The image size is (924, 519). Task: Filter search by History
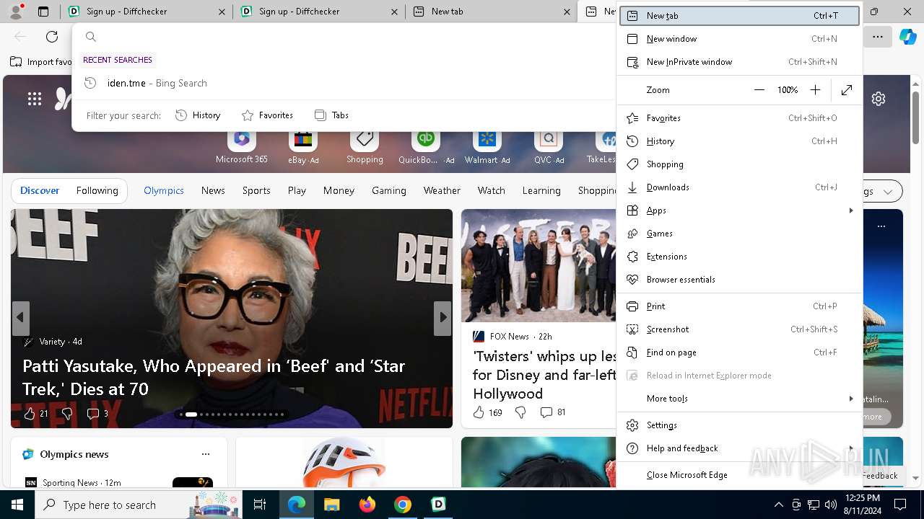tap(198, 115)
